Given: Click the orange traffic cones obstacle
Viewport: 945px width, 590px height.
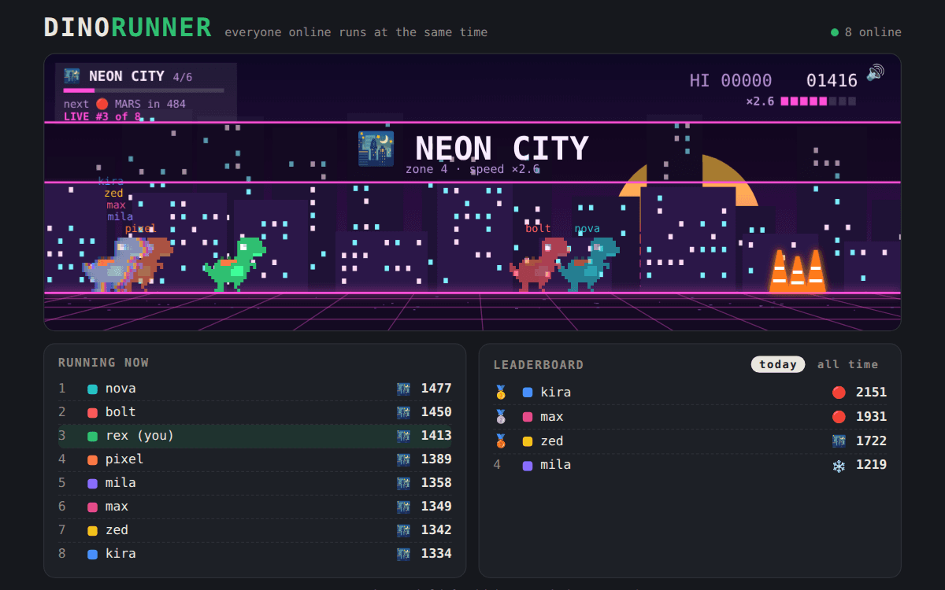Looking at the screenshot, I should (798, 271).
